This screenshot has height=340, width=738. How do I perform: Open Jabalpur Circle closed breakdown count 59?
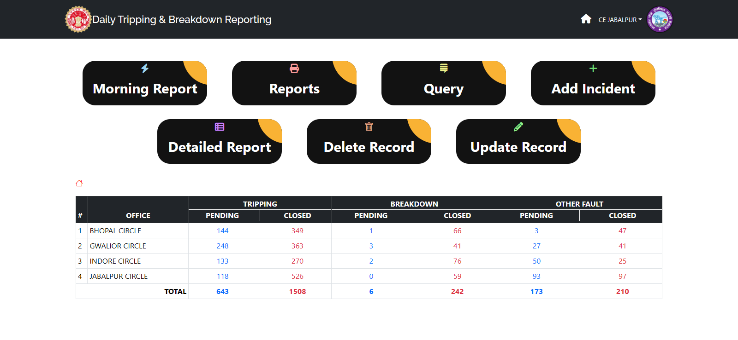tap(457, 277)
